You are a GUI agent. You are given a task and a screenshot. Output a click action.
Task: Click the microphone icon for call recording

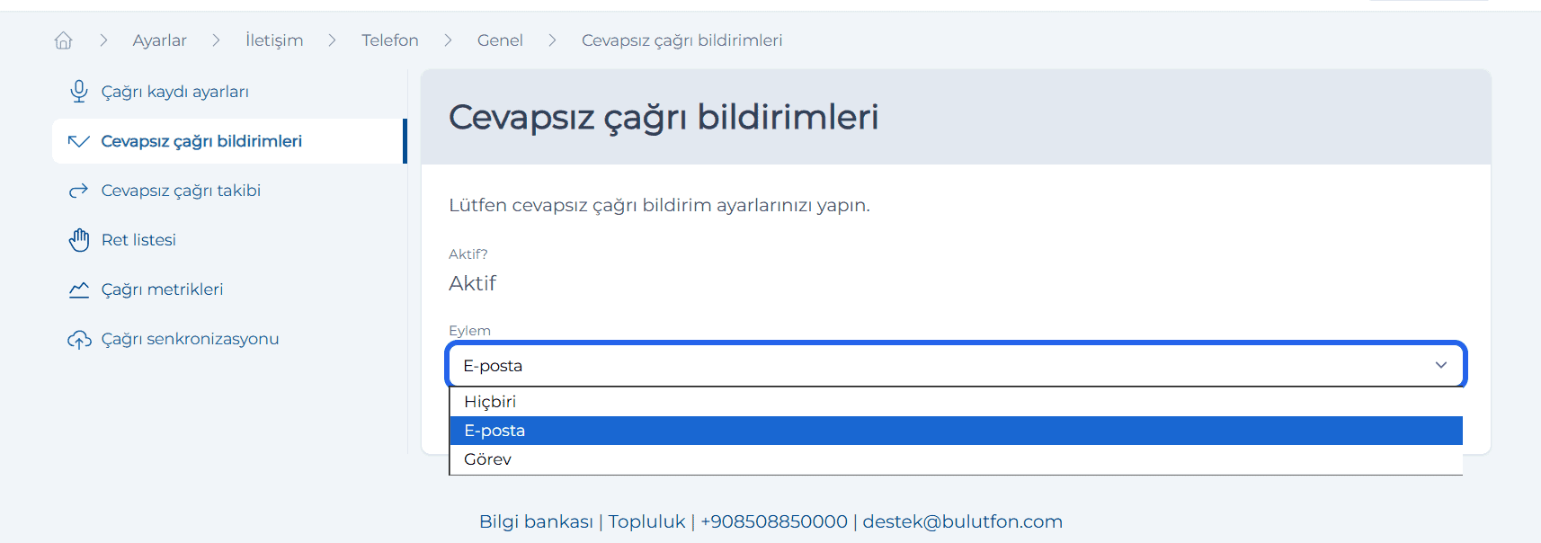click(x=79, y=92)
